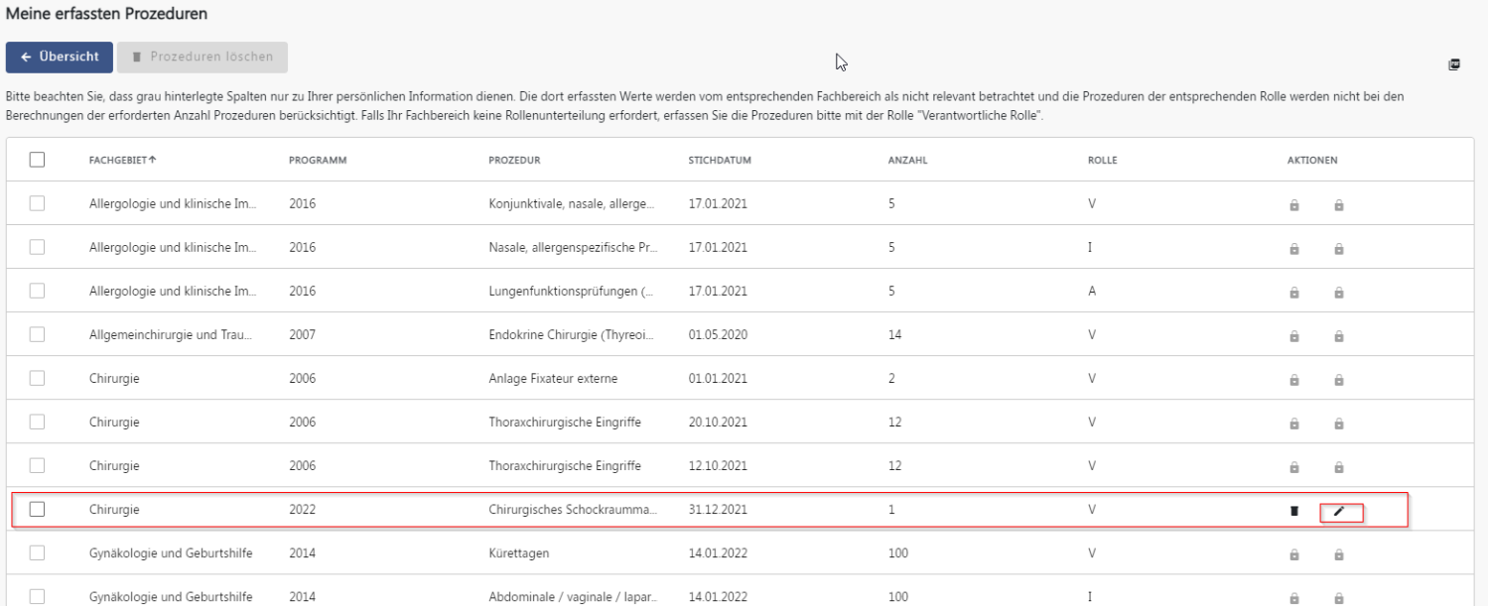Select checkbox of Nasale, allergenspezifische row
The image size is (1488, 606).
[37, 247]
